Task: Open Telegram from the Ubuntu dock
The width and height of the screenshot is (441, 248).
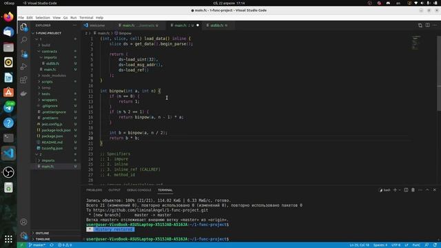Action: [8, 107]
